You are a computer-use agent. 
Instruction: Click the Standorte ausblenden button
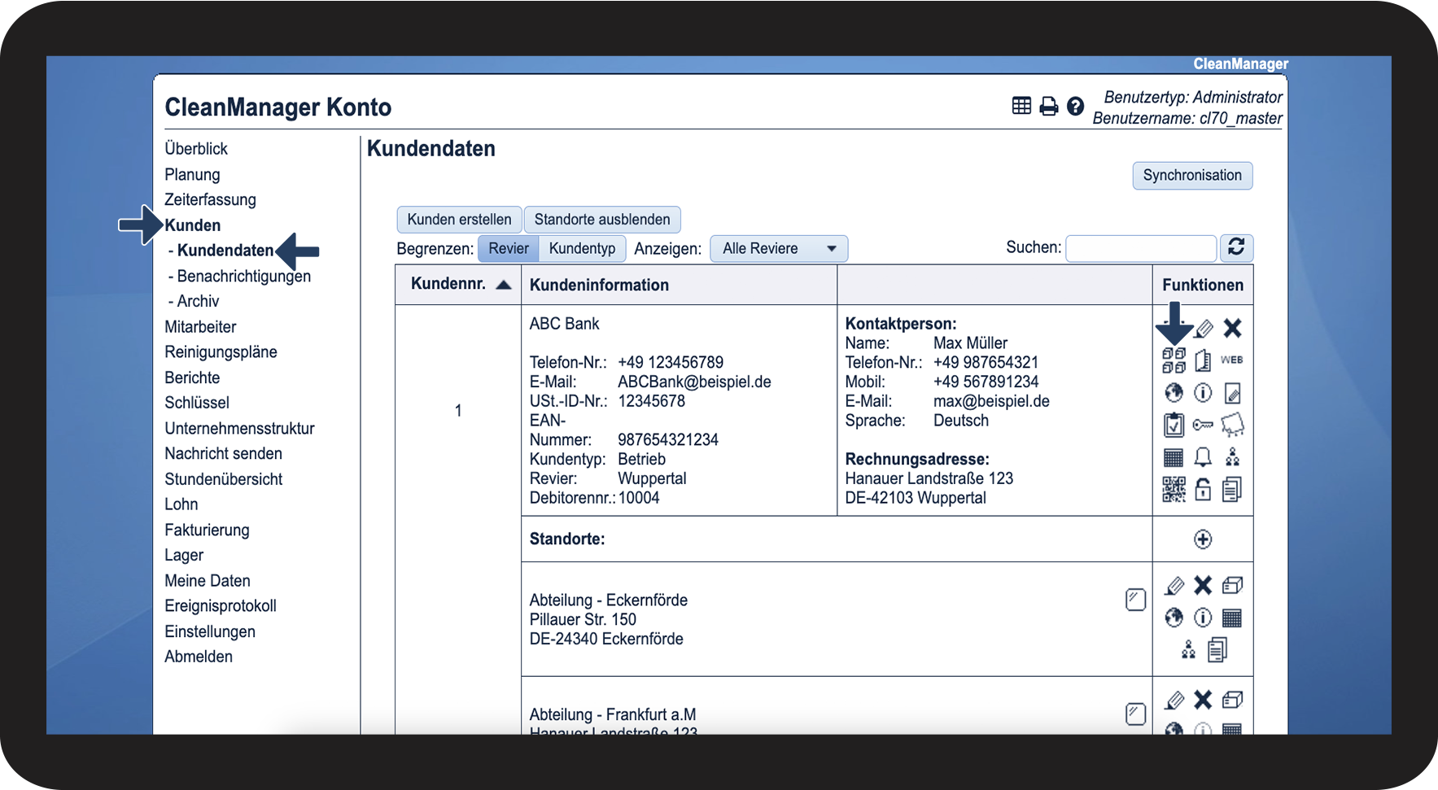[x=602, y=220]
